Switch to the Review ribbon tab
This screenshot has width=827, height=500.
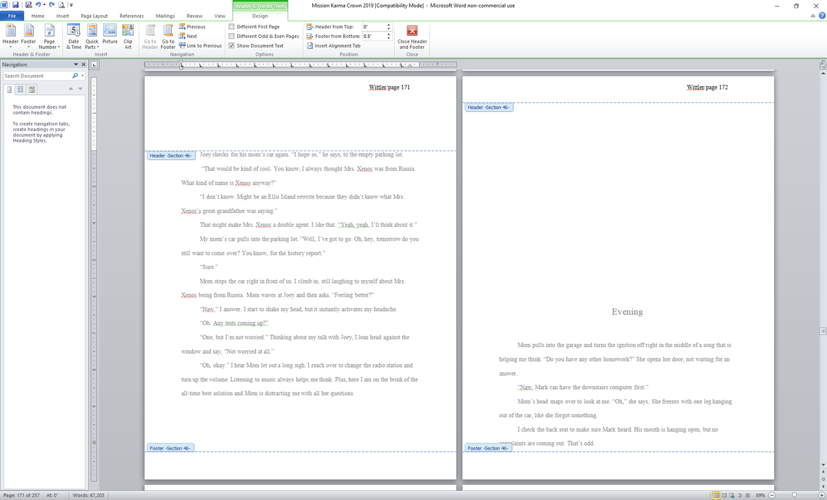194,16
